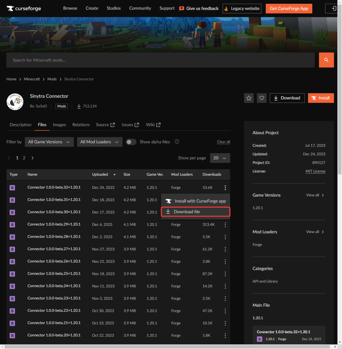Expand the All Mod Loaders dropdown
The image size is (342, 349).
pyautogui.click(x=99, y=142)
